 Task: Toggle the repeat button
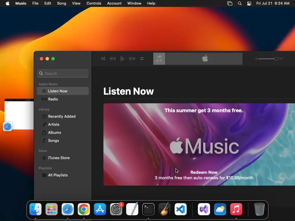[142, 59]
